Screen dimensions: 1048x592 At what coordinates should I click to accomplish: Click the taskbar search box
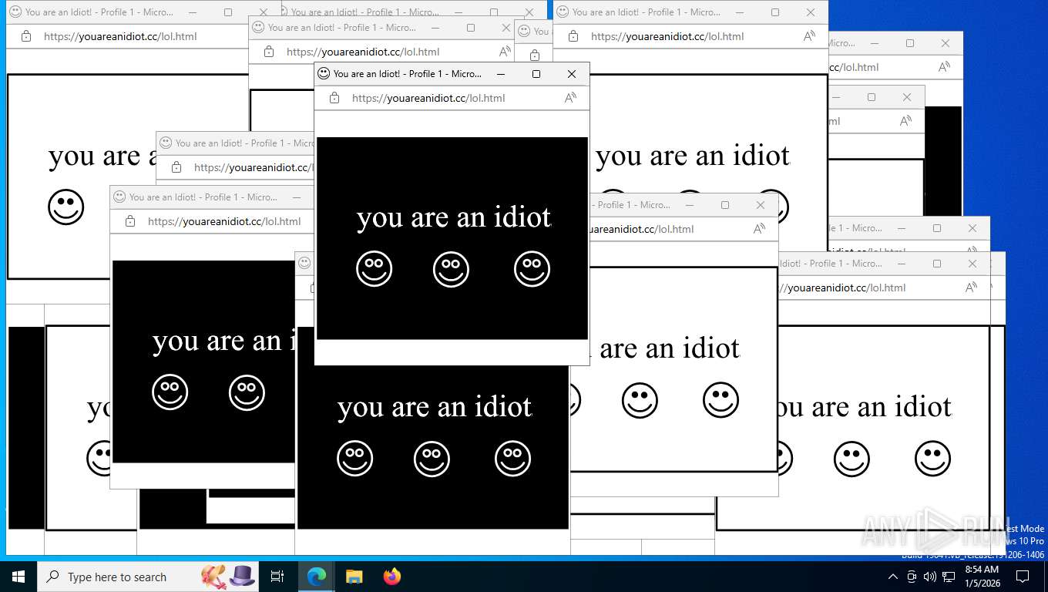pyautogui.click(x=148, y=577)
